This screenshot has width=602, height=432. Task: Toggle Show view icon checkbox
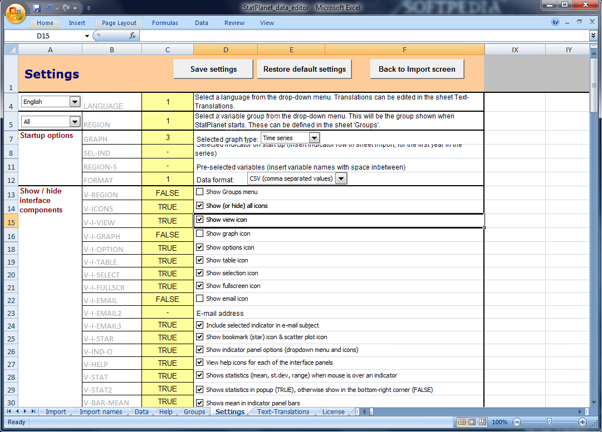[199, 220]
